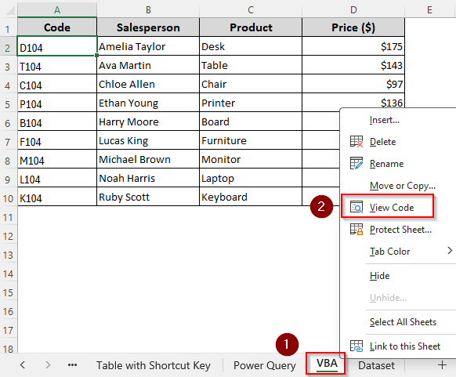456x377 pixels.
Task: Click the Protect Sheet lock icon
Action: click(x=356, y=229)
